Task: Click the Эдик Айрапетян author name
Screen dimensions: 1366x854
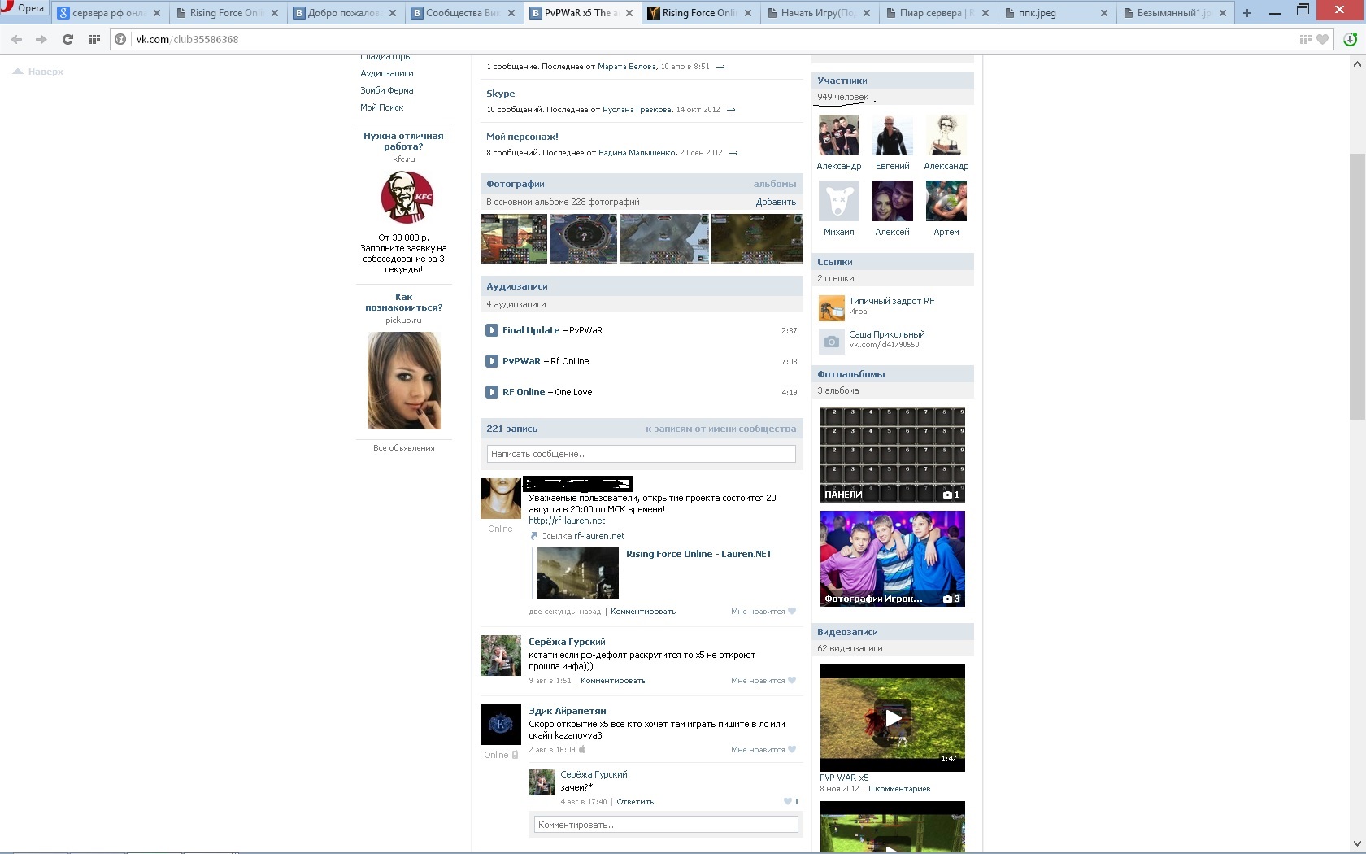Action: 568,711
